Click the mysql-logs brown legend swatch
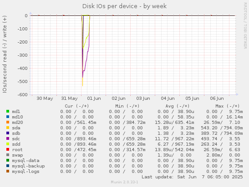The height and width of the screenshot is (187, 249). [x=8, y=171]
